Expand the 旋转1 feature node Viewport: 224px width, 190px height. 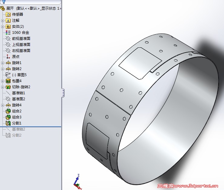(2, 63)
